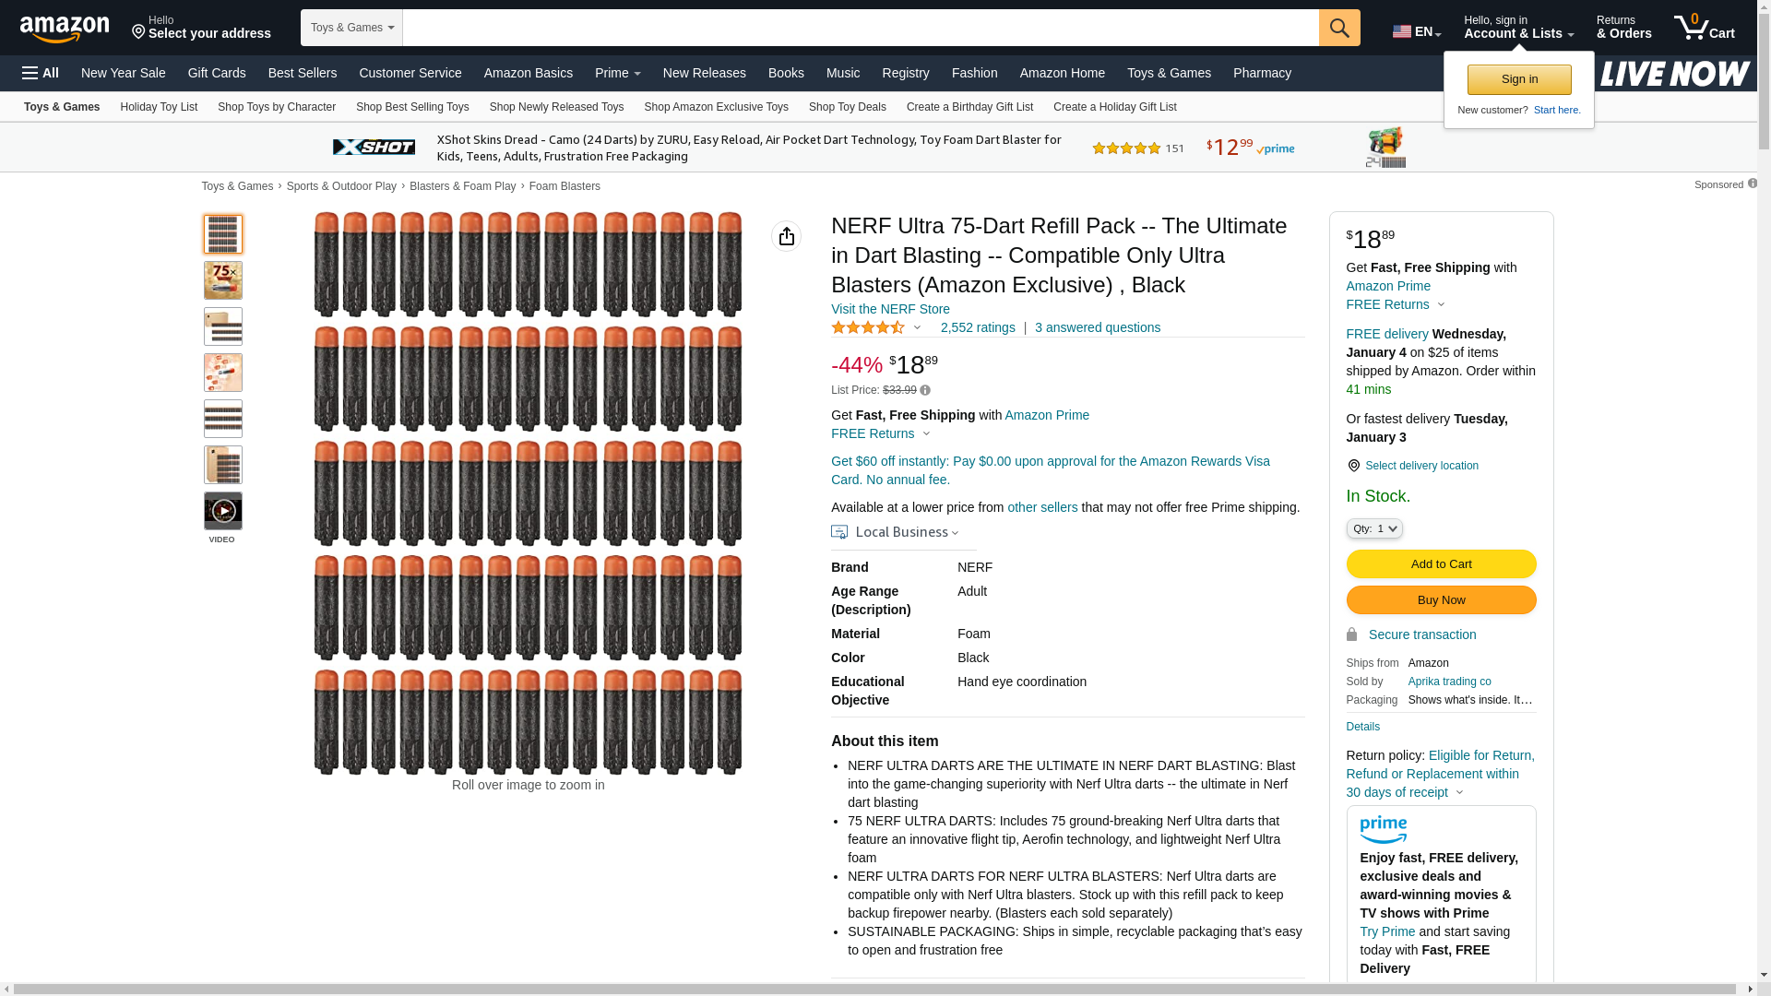Click the Add to Cart button
Viewport: 1771px width, 996px height.
point(1440,564)
